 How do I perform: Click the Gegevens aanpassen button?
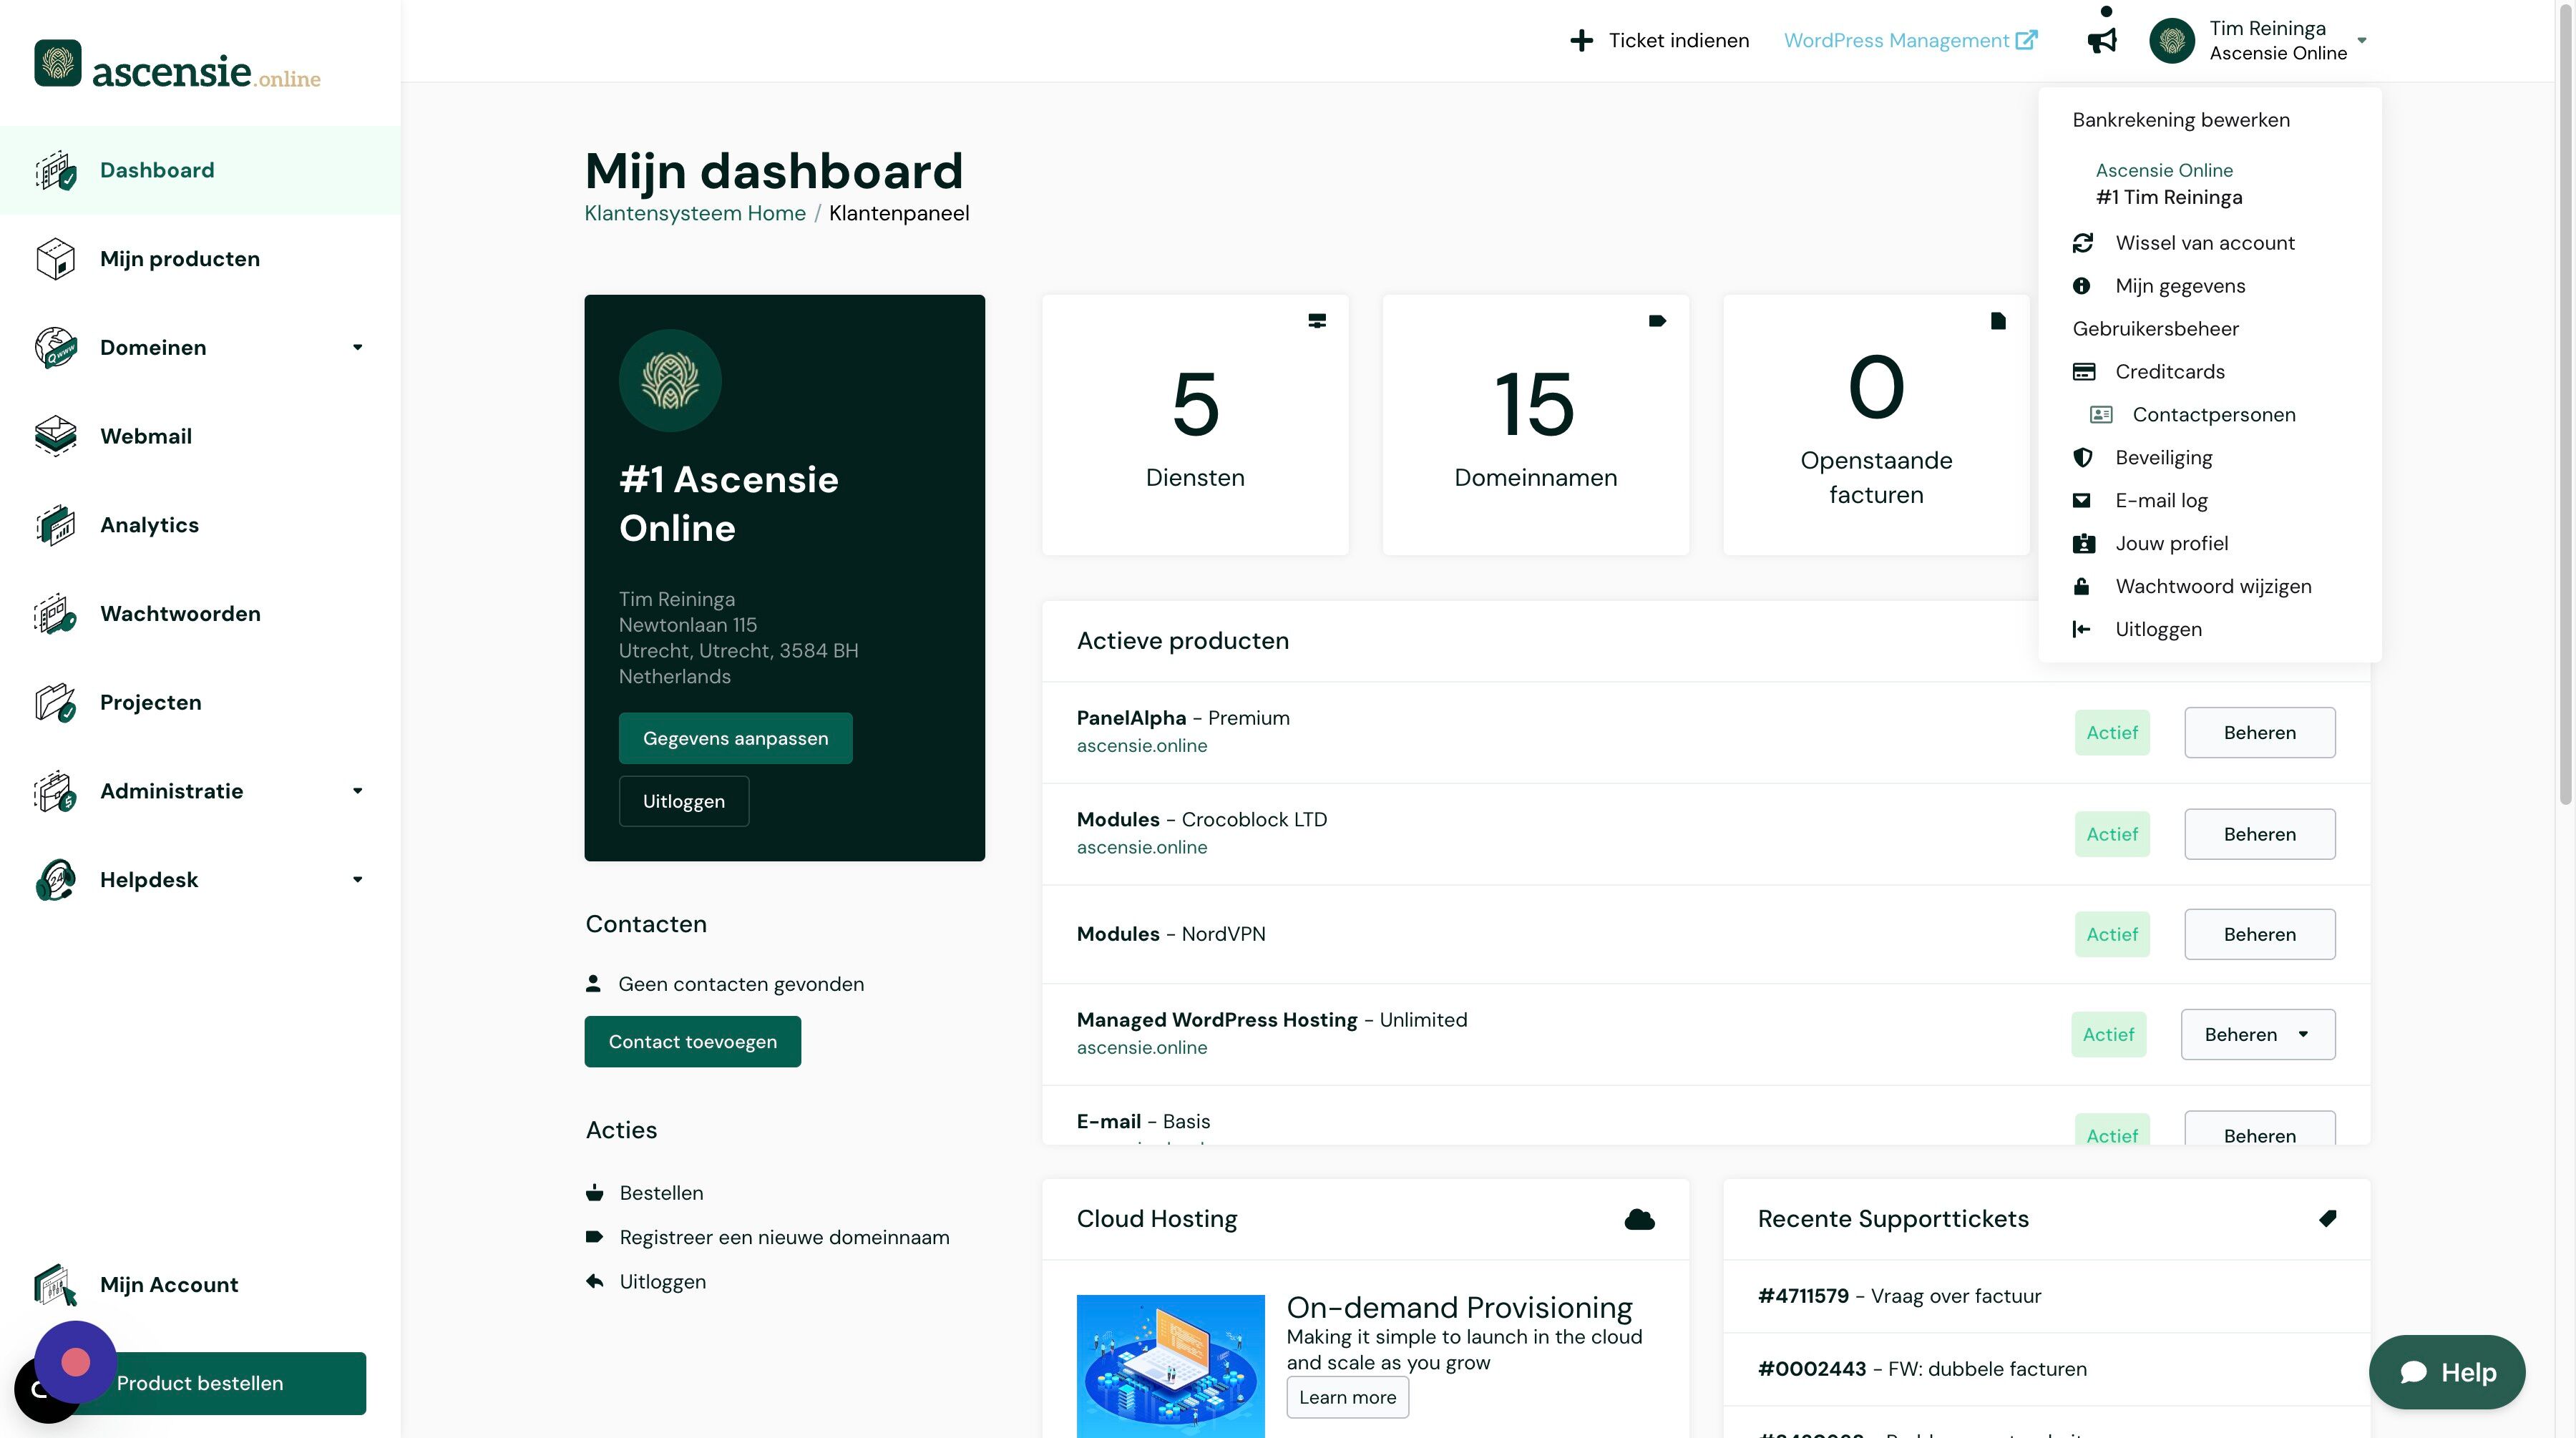[x=735, y=738]
